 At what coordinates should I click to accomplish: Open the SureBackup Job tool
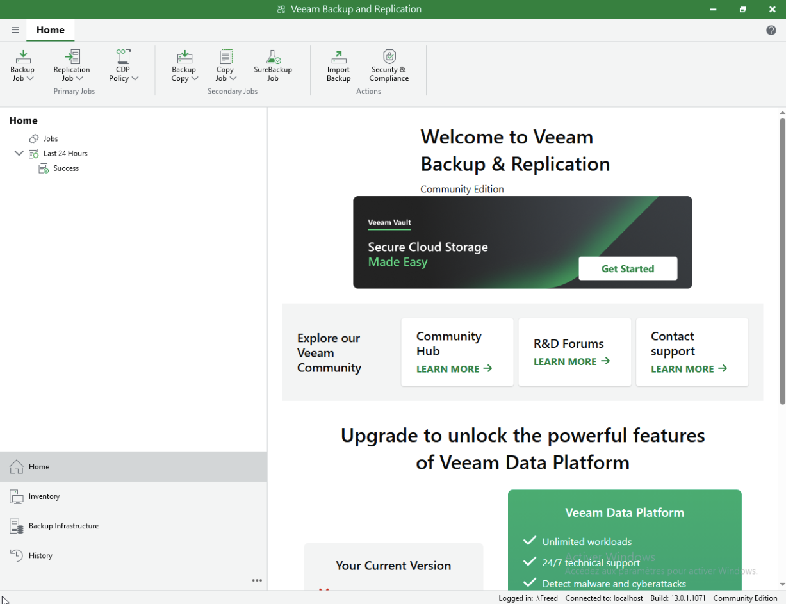tap(273, 65)
